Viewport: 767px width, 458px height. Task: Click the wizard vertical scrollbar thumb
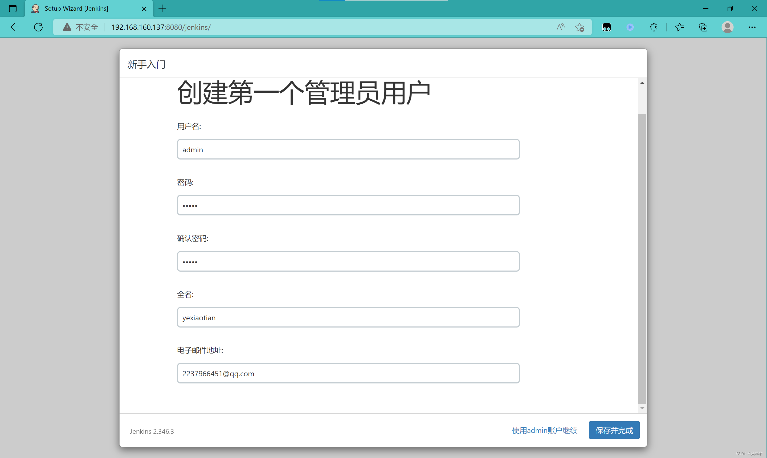point(642,259)
